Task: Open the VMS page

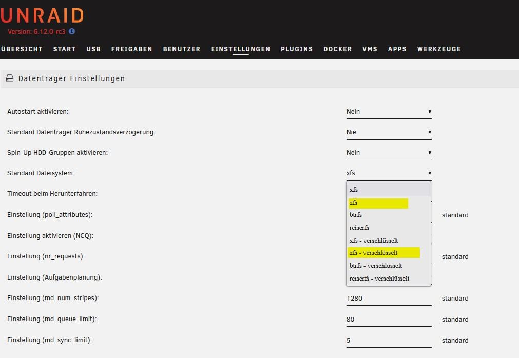Action: (x=370, y=49)
